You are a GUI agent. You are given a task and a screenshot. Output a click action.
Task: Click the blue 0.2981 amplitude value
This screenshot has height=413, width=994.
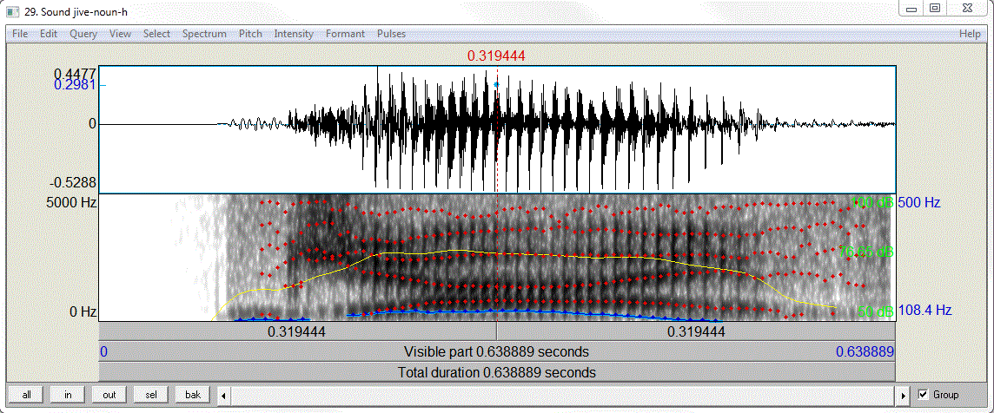coord(76,85)
